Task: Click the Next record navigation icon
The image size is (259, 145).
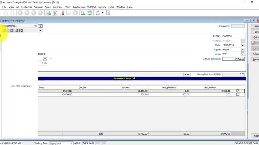Action: tap(34, 13)
